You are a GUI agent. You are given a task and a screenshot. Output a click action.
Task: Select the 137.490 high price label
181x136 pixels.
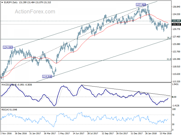(141, 5)
